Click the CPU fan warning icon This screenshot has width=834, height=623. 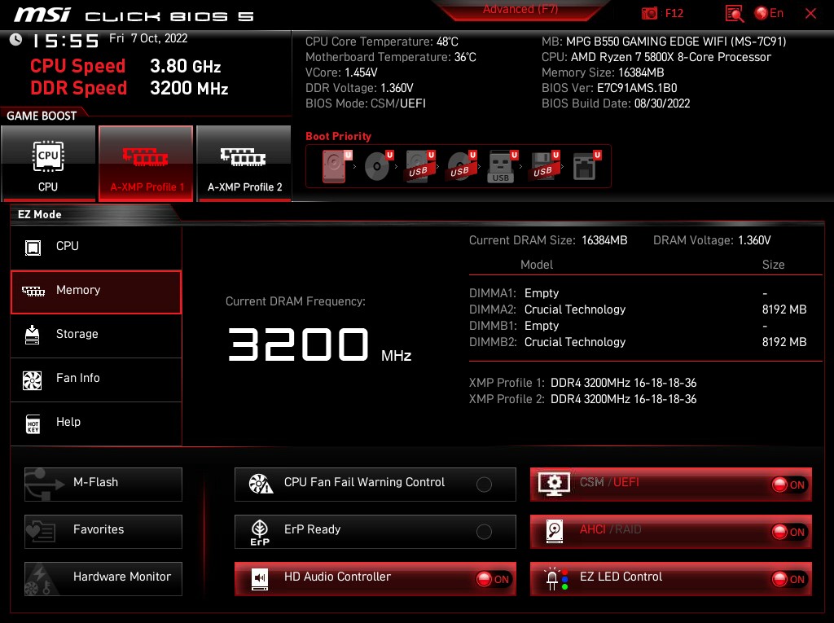(261, 484)
